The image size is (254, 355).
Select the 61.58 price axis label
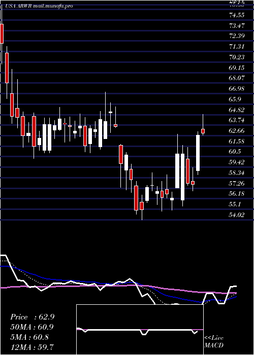(x=237, y=141)
